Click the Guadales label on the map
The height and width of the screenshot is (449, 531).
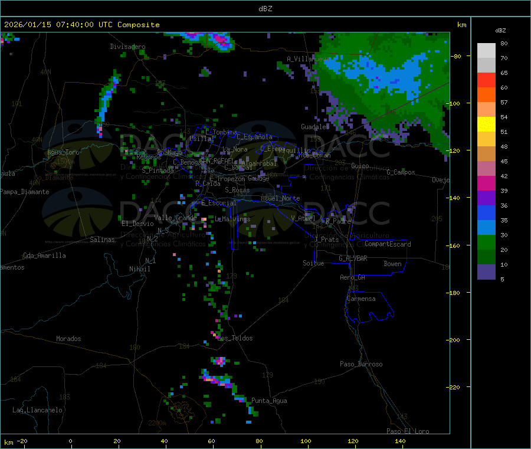[x=315, y=127]
